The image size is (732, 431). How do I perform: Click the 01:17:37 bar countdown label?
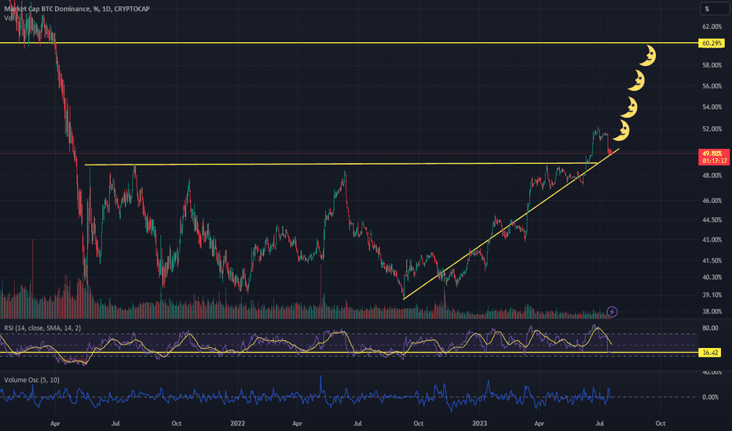[x=714, y=161]
